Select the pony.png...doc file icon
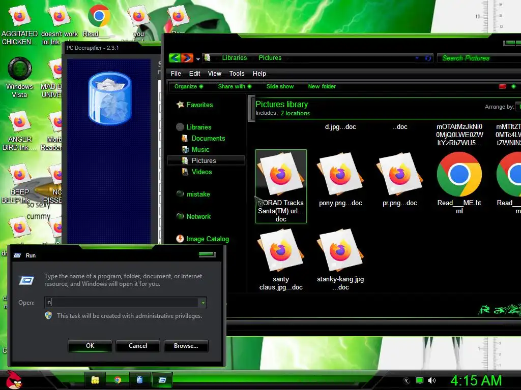Screen dimensions: 521x390 click(340, 174)
